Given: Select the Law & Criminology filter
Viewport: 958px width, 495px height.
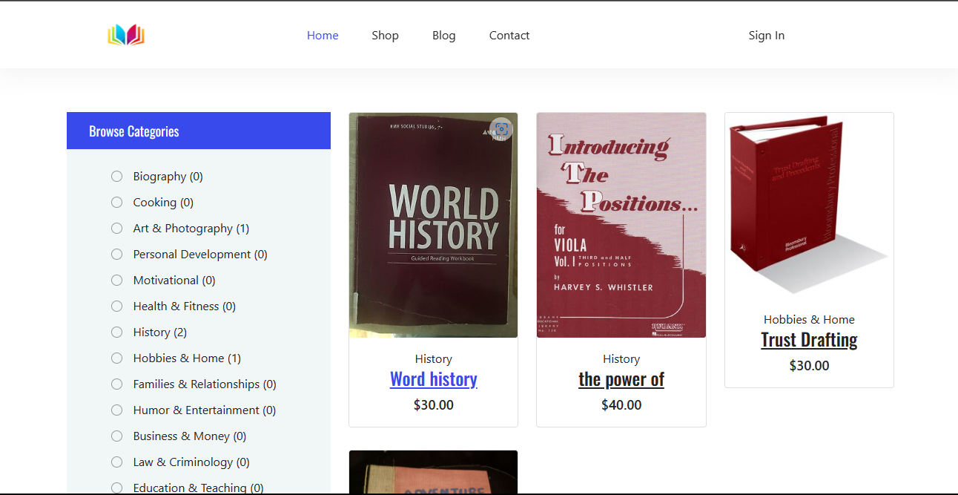Looking at the screenshot, I should point(116,462).
